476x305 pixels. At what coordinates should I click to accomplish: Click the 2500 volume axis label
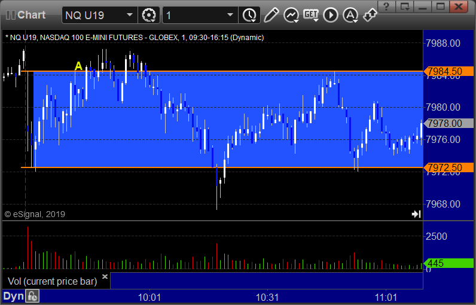[437, 236]
